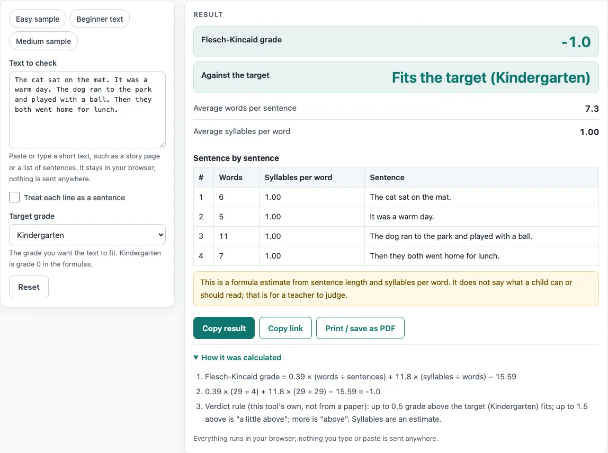This screenshot has height=453, width=608.
Task: Click the disclosure triangle beside How it was calculated
Action: pyautogui.click(x=196, y=358)
